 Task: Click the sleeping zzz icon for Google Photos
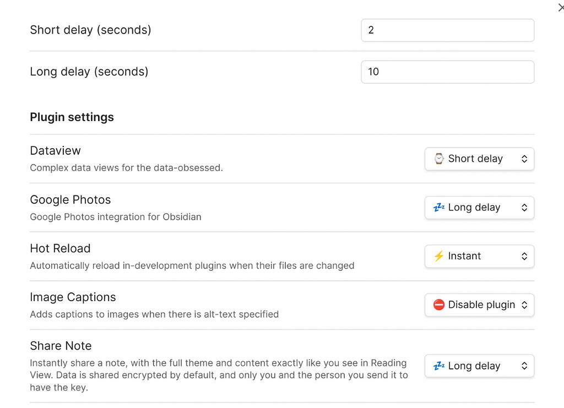tap(438, 208)
